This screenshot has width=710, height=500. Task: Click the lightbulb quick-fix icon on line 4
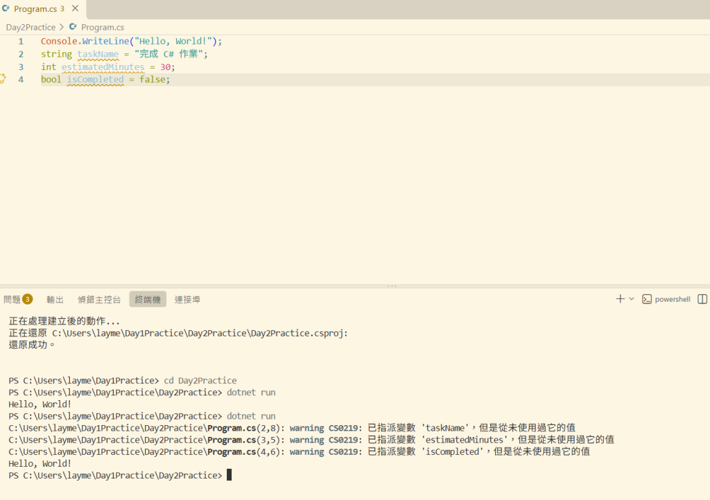2,79
